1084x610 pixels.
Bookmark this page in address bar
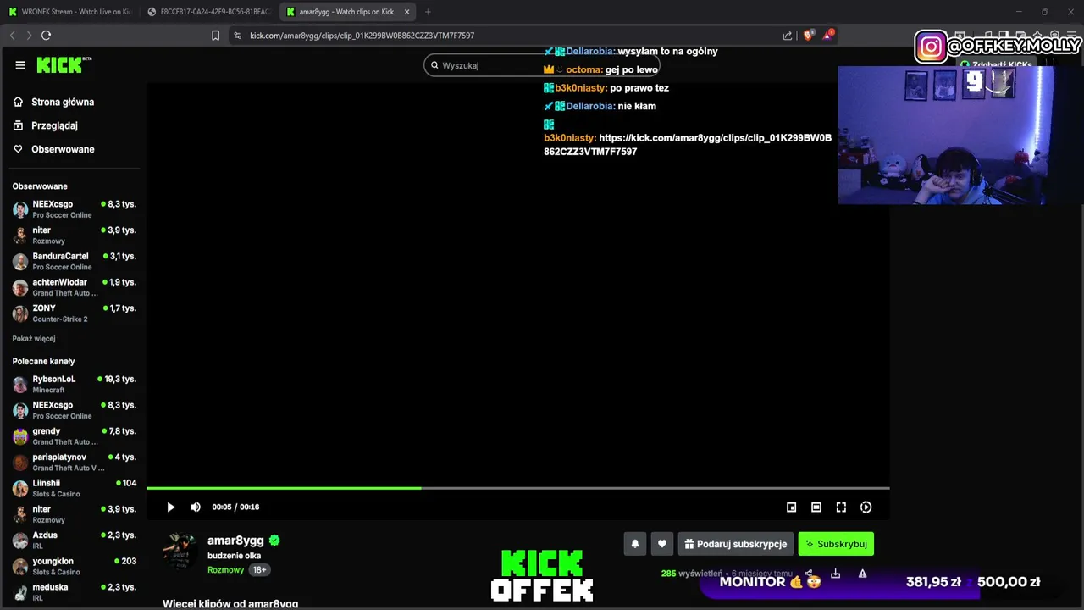[215, 35]
